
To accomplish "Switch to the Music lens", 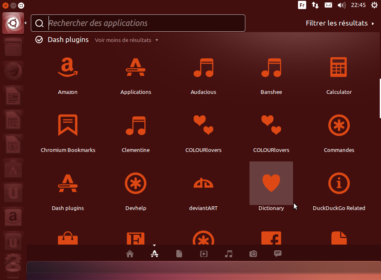I will 229,254.
